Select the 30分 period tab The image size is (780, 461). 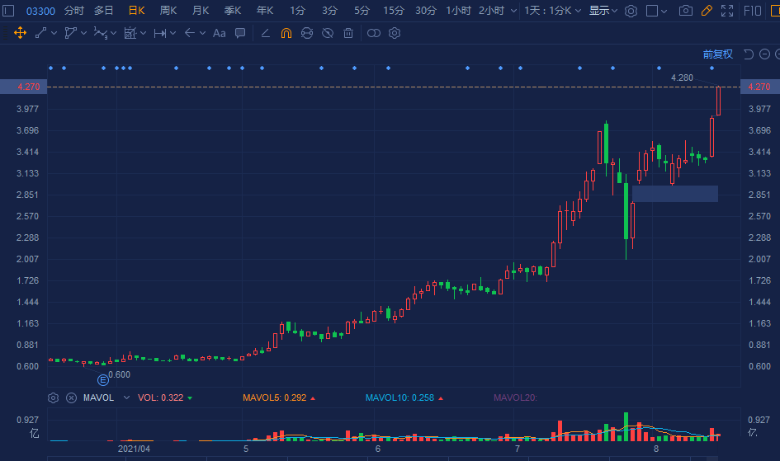tap(426, 11)
